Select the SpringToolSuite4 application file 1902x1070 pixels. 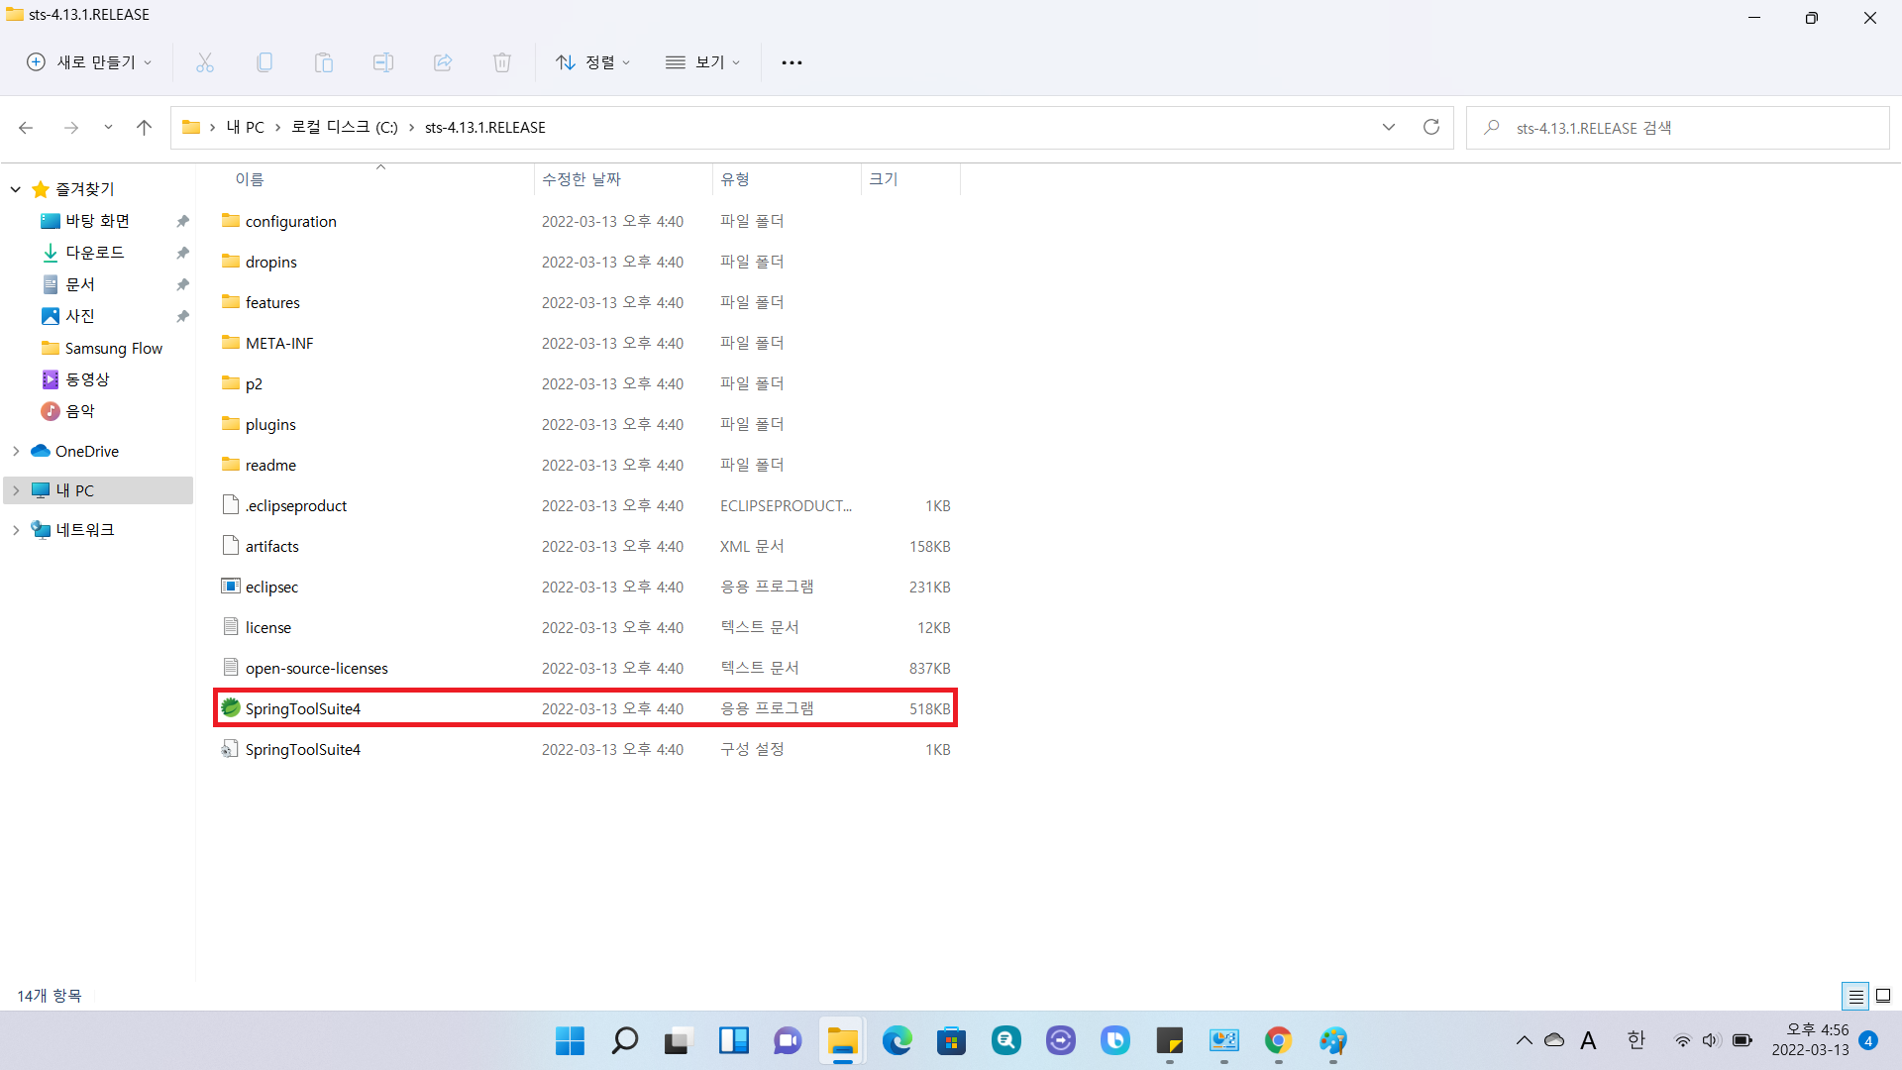(x=303, y=708)
